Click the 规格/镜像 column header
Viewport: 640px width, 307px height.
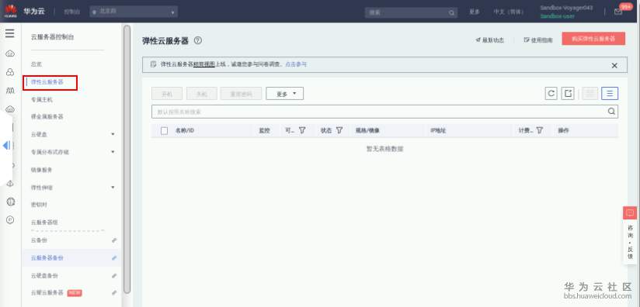[367, 131]
